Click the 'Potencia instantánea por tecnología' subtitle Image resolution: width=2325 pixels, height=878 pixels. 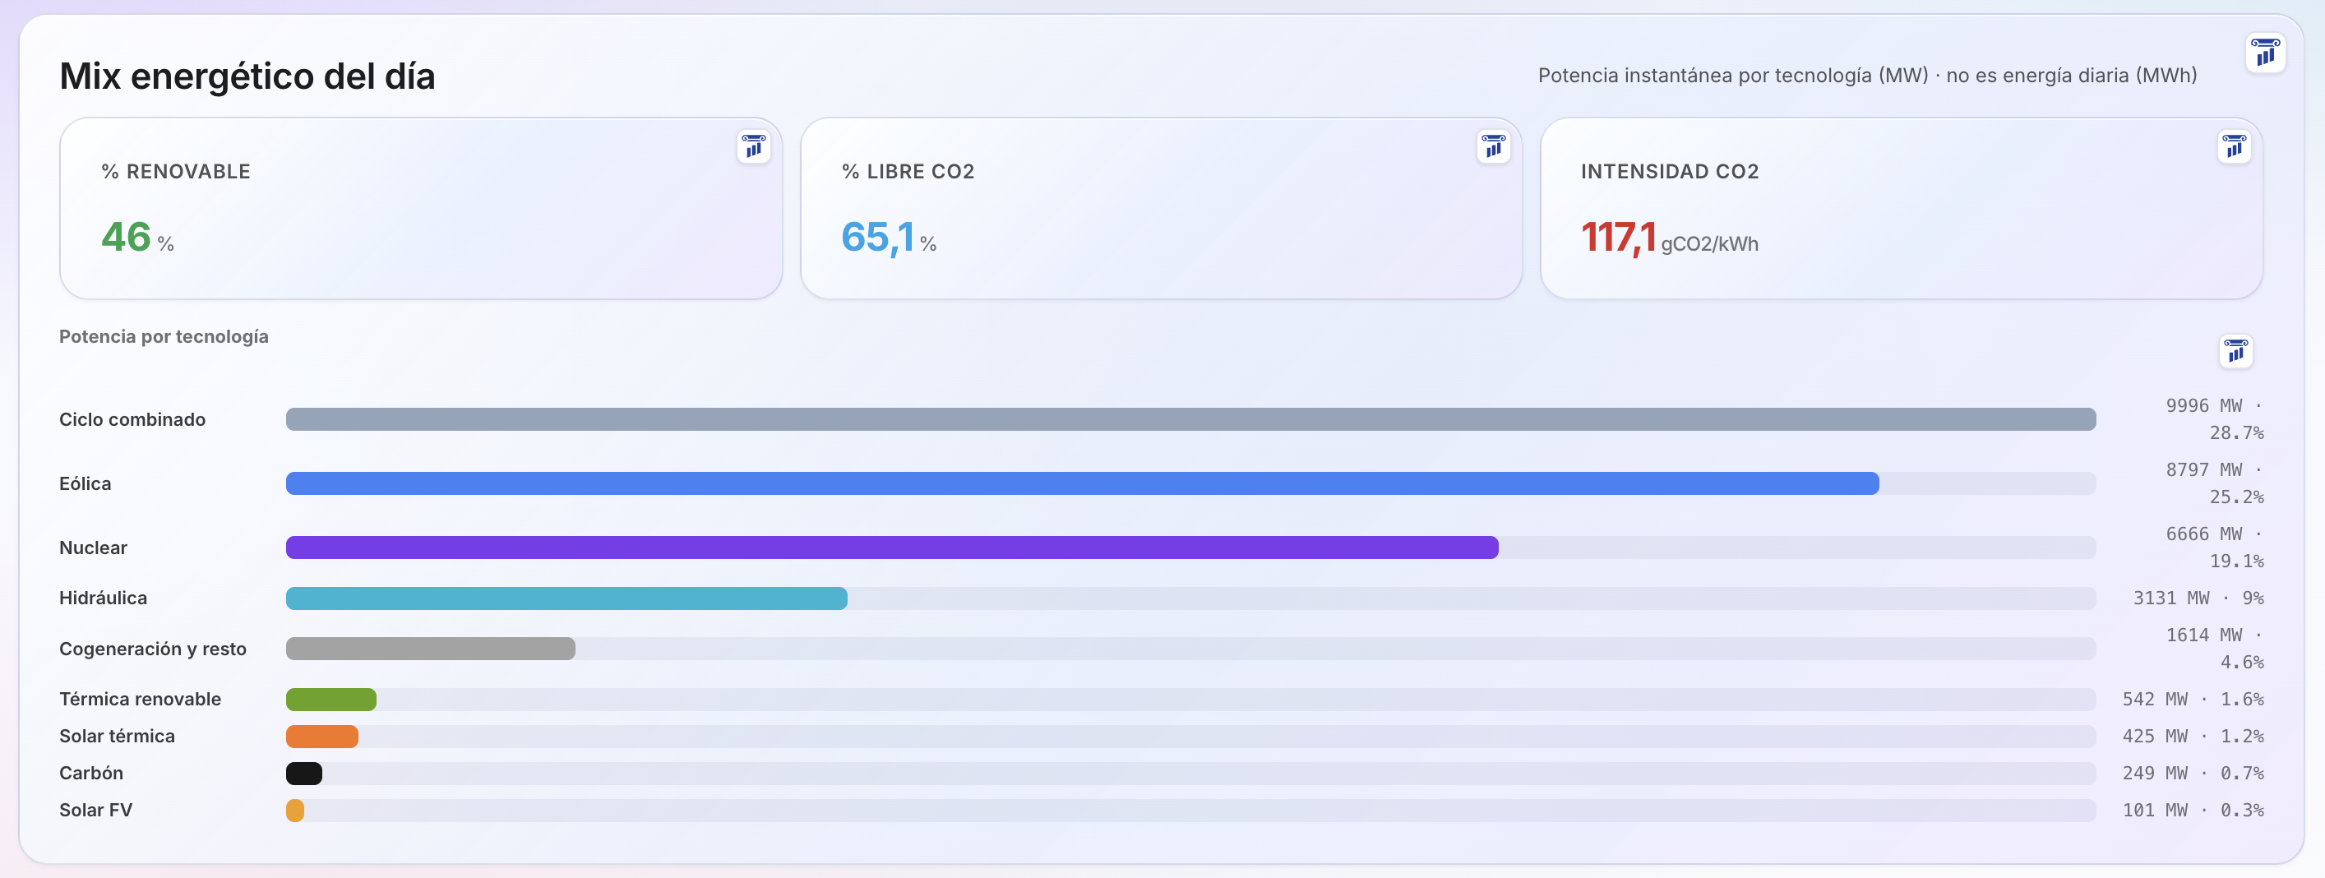(x=1867, y=76)
